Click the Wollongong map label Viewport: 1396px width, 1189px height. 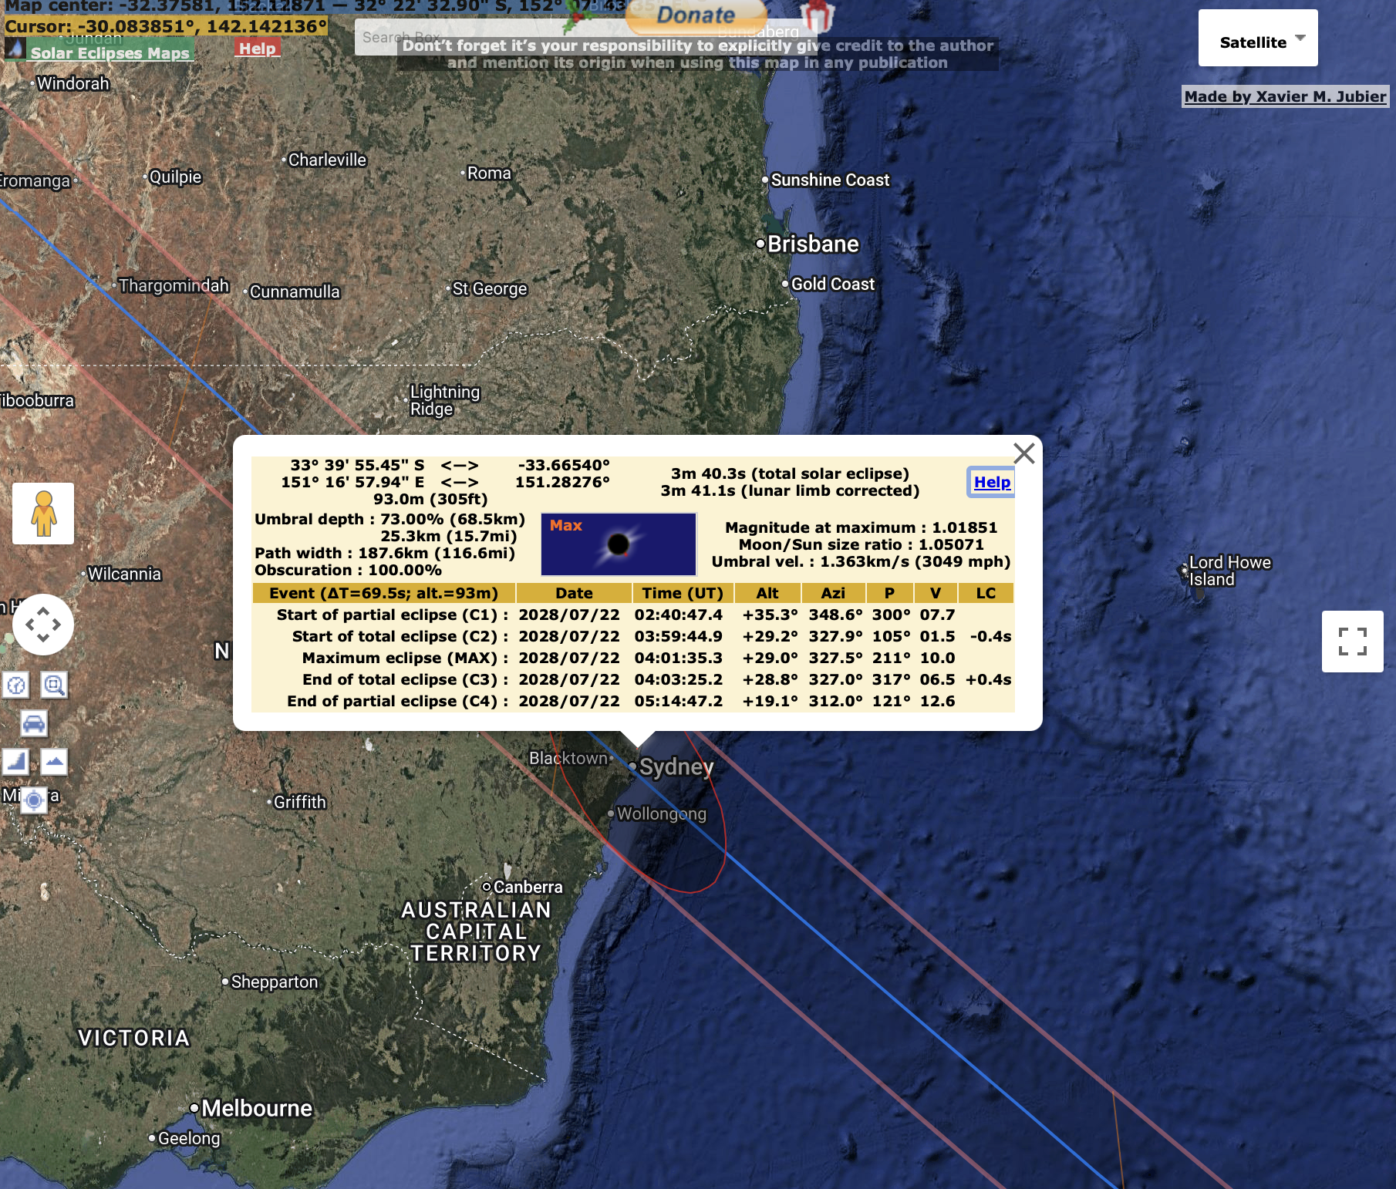[662, 814]
